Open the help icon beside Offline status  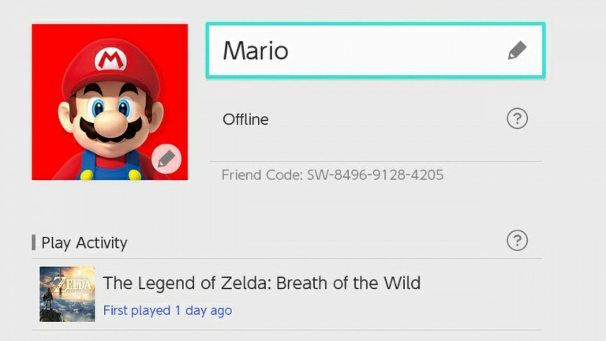coord(517,119)
